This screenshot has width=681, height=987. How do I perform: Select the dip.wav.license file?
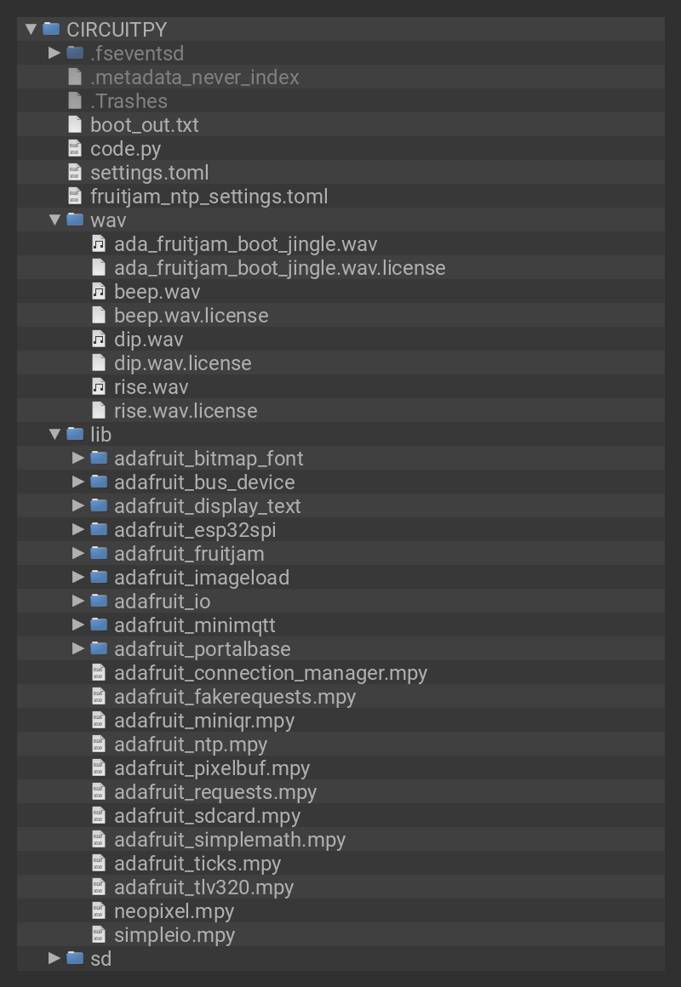182,363
